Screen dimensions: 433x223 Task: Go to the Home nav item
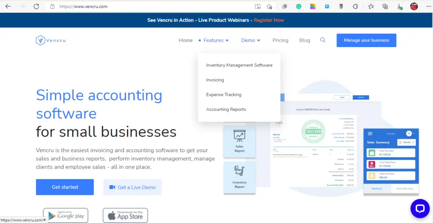click(186, 40)
